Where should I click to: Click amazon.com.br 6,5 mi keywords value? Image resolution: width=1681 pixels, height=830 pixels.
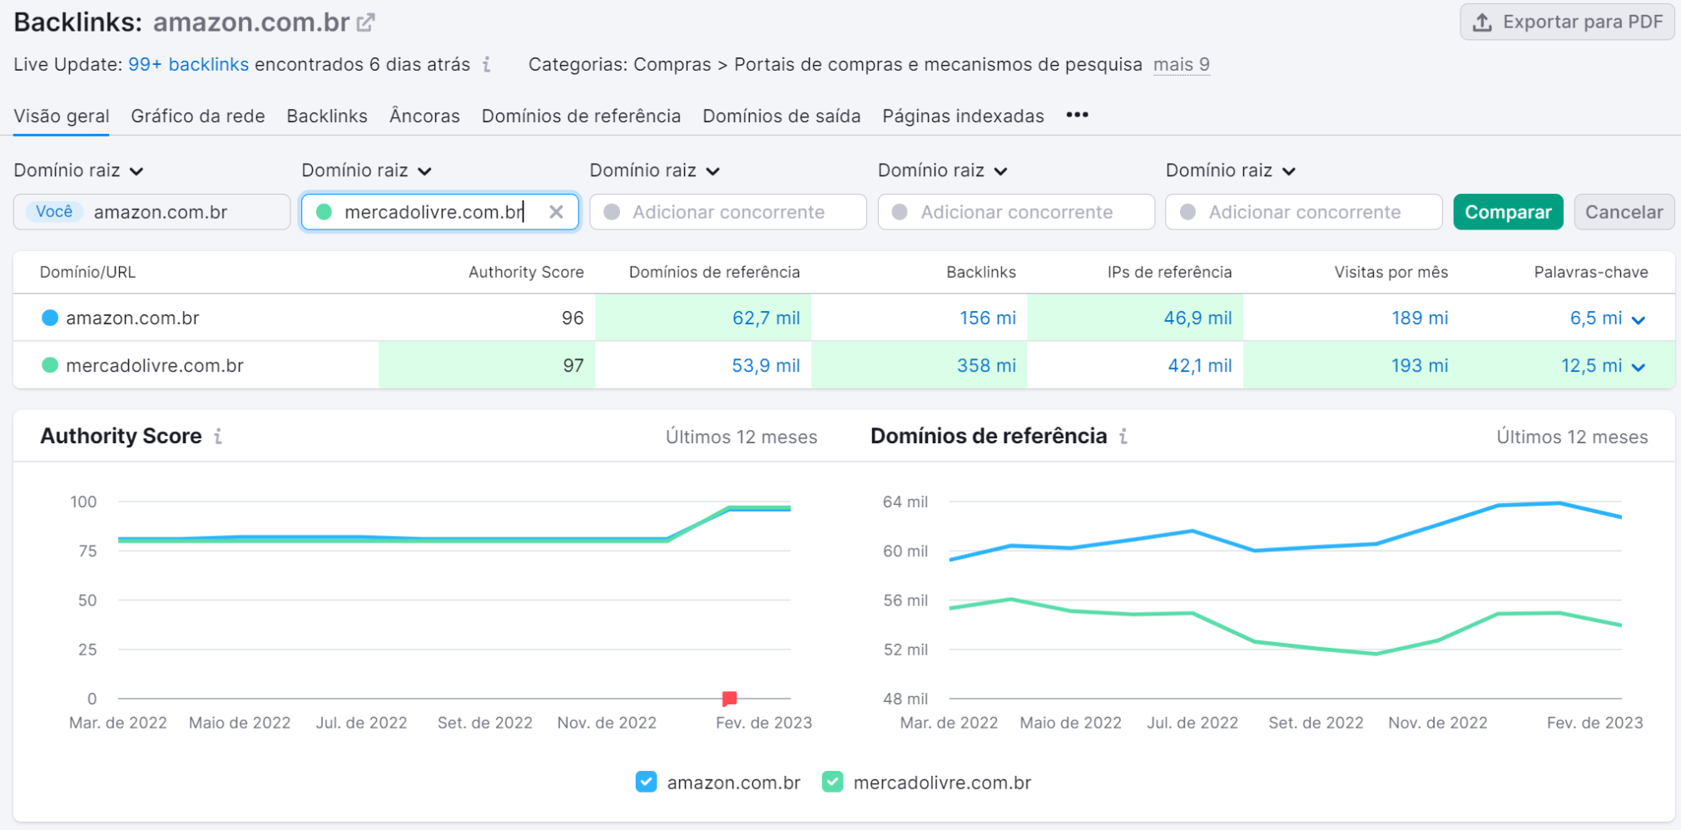[x=1595, y=318]
